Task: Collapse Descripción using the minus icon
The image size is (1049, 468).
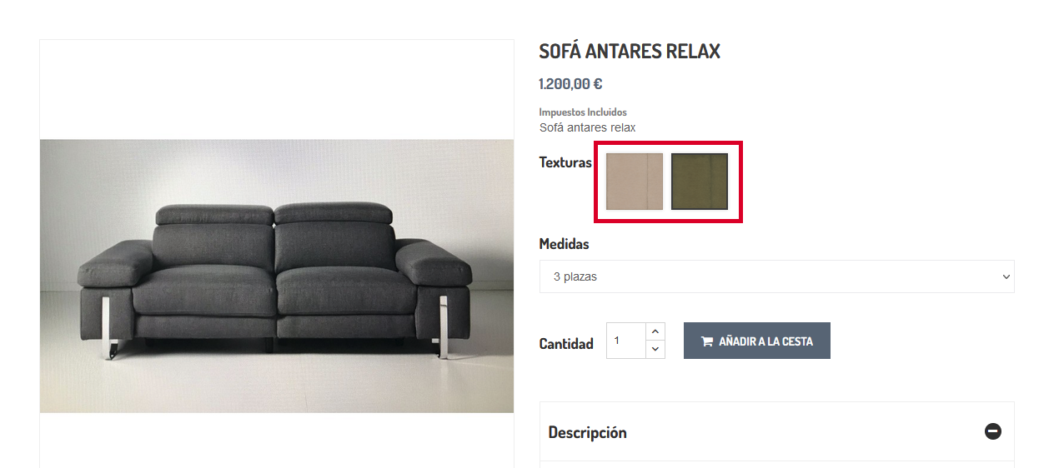Action: pyautogui.click(x=992, y=431)
